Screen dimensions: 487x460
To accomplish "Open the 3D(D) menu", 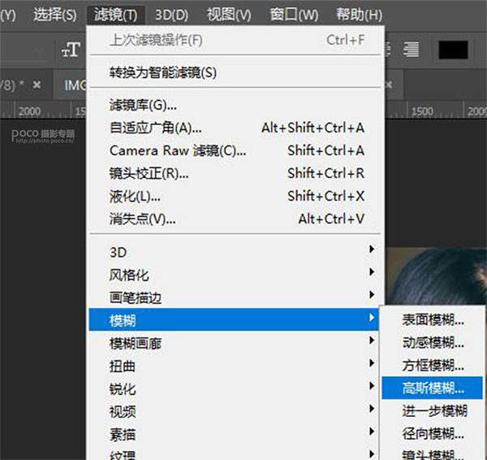I will click(x=171, y=15).
